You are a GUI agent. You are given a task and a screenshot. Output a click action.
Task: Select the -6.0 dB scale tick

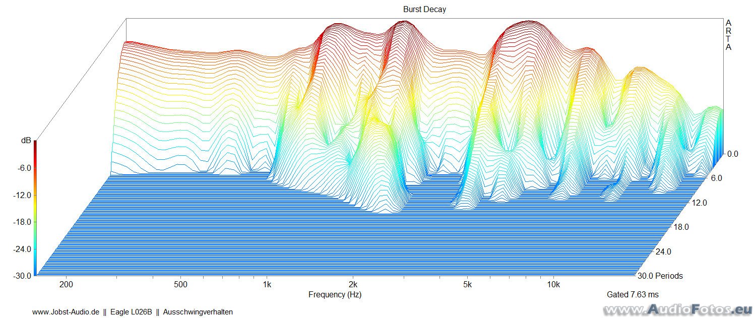click(23, 168)
